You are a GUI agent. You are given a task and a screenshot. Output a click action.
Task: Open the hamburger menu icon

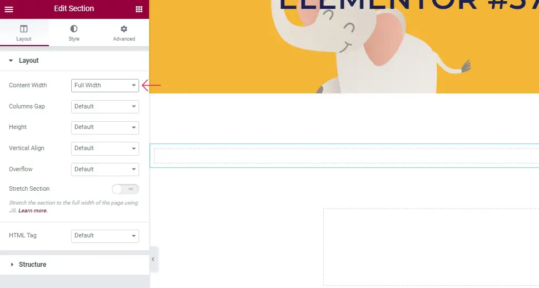point(9,9)
